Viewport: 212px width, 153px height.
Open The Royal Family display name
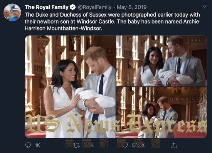(x=47, y=7)
